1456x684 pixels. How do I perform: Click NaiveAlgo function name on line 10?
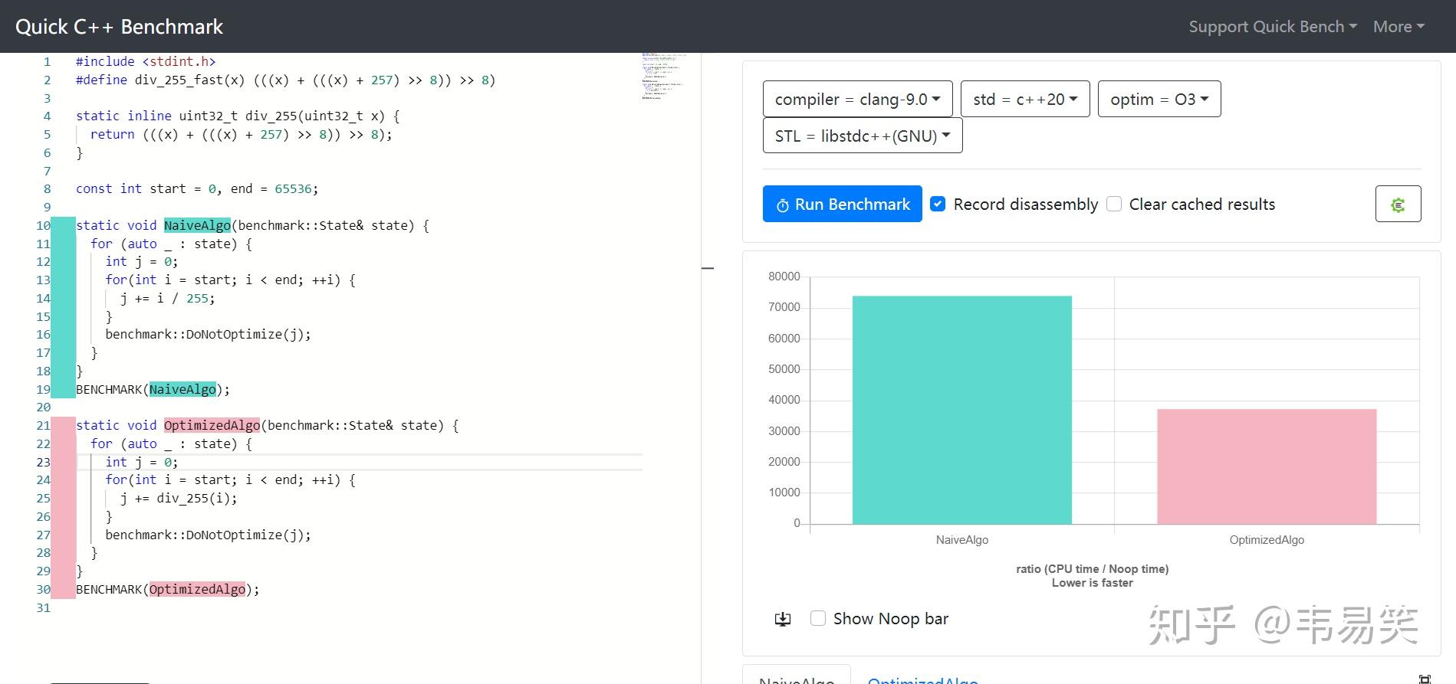[197, 225]
